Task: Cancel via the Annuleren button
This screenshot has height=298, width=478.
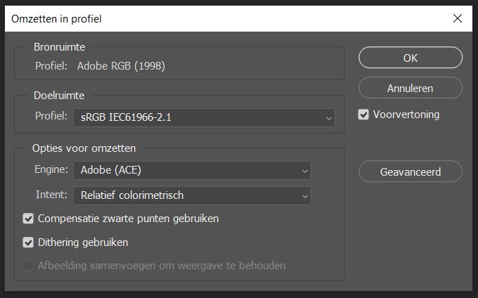Action: (x=411, y=88)
